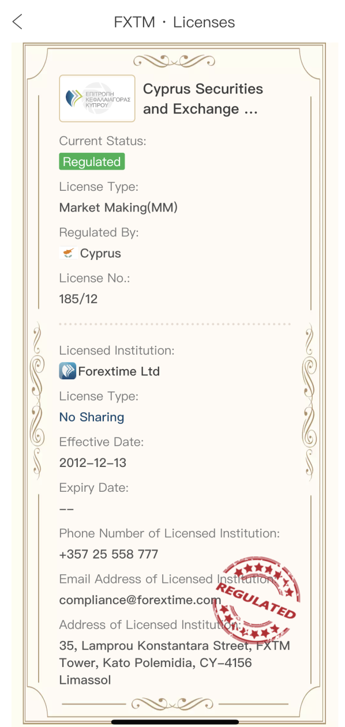345x727 pixels.
Task: Tap the Market Making(MM) license type
Action: tap(118, 208)
